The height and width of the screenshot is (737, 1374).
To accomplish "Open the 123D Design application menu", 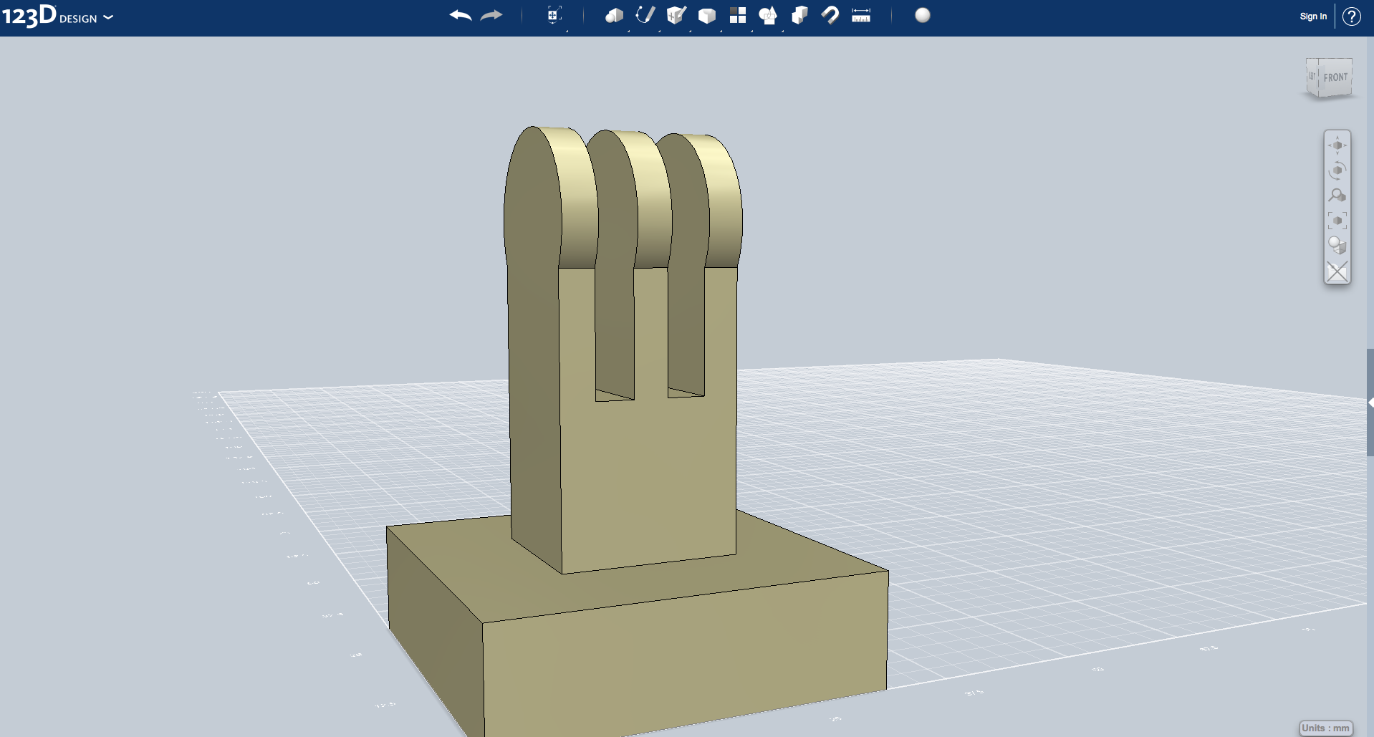I will click(x=57, y=16).
